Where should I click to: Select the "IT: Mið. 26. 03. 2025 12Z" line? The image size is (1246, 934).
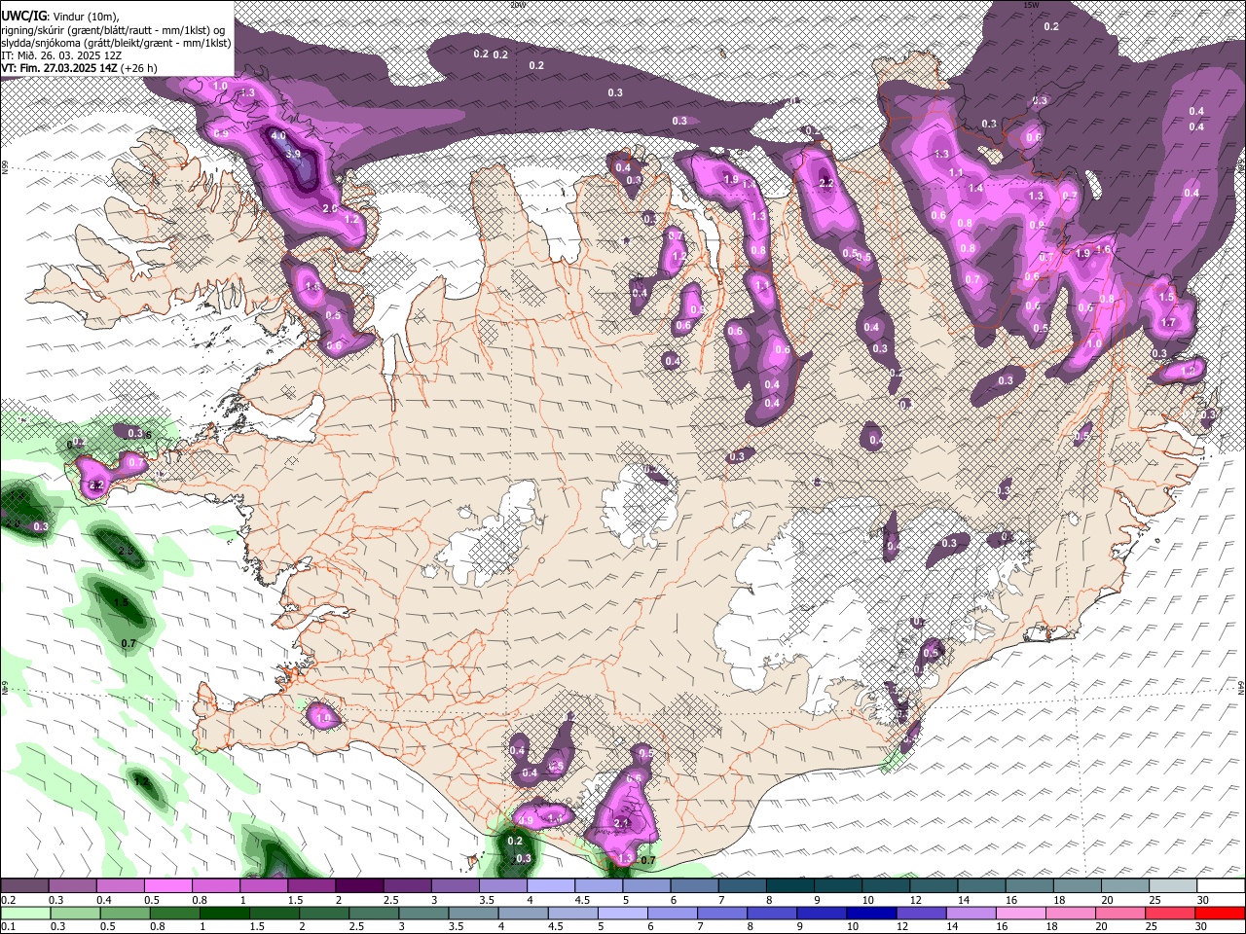(62, 55)
